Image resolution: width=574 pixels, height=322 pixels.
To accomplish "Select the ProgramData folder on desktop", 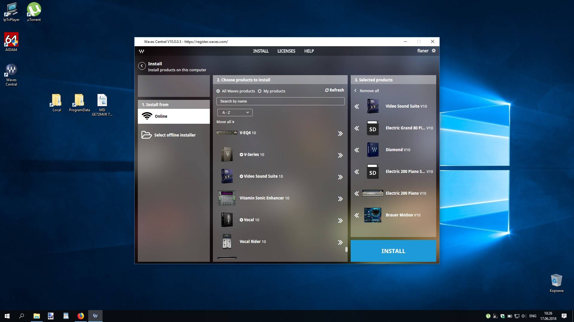I will coord(79,103).
